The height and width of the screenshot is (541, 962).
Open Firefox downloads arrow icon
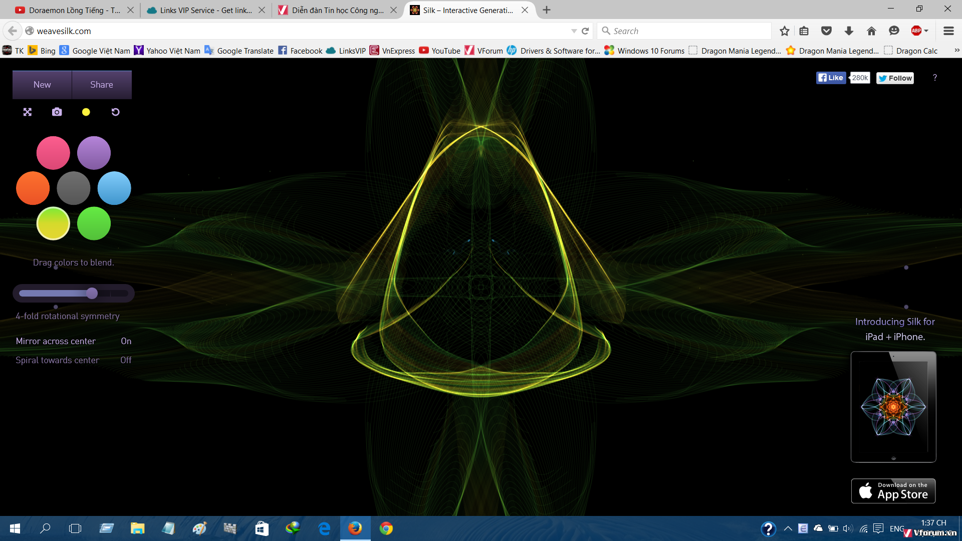coord(849,31)
